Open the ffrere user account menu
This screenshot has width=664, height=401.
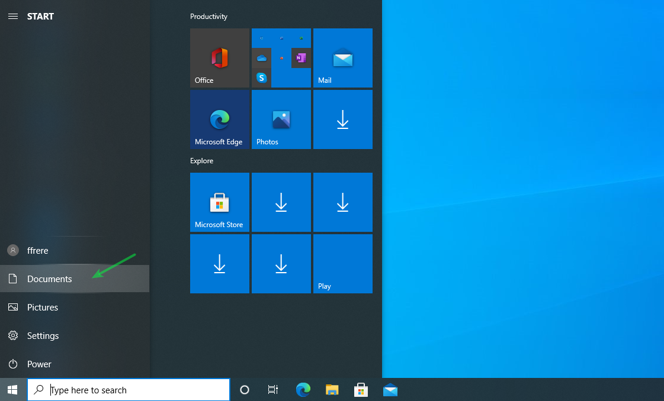point(37,251)
